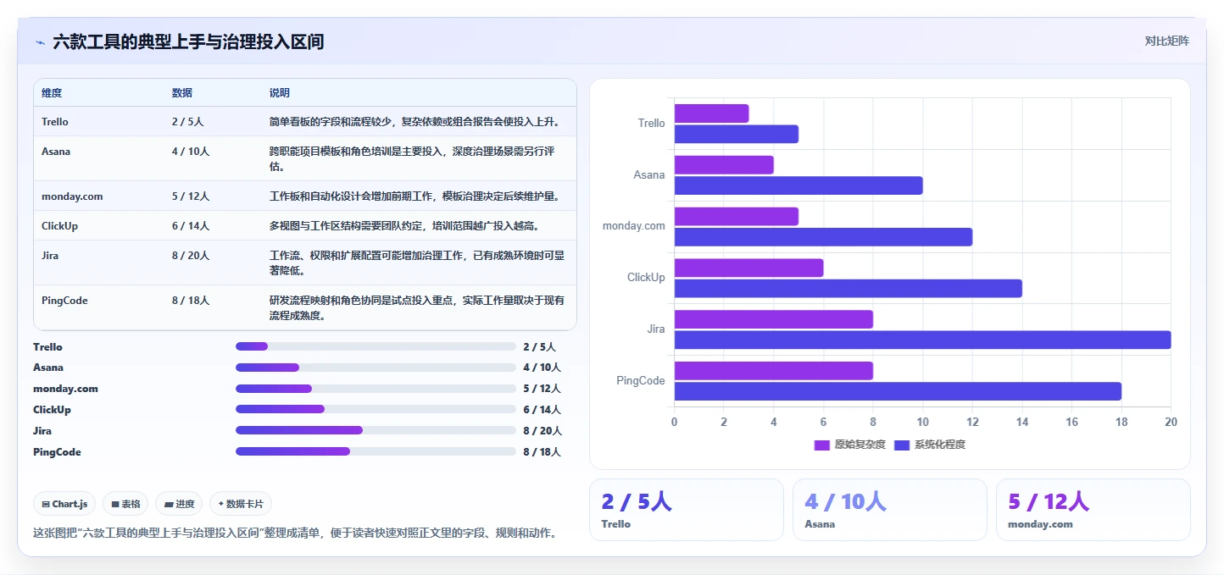Select the Jira name cell in table
Image resolution: width=1224 pixels, height=575 pixels.
[50, 256]
